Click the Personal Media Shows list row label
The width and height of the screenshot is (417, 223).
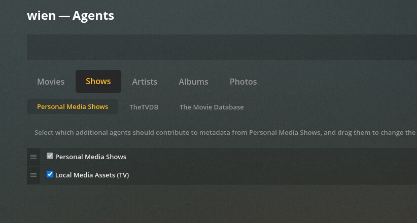(x=91, y=157)
